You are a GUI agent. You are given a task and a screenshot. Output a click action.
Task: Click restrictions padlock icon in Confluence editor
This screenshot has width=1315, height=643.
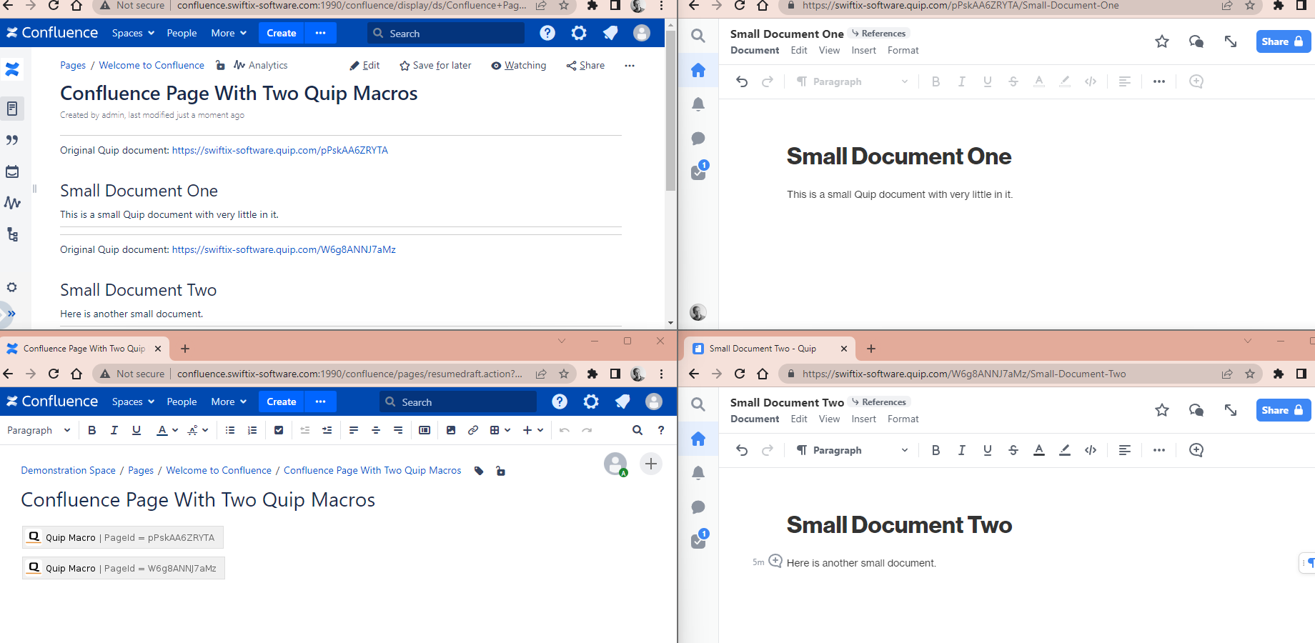click(x=500, y=471)
